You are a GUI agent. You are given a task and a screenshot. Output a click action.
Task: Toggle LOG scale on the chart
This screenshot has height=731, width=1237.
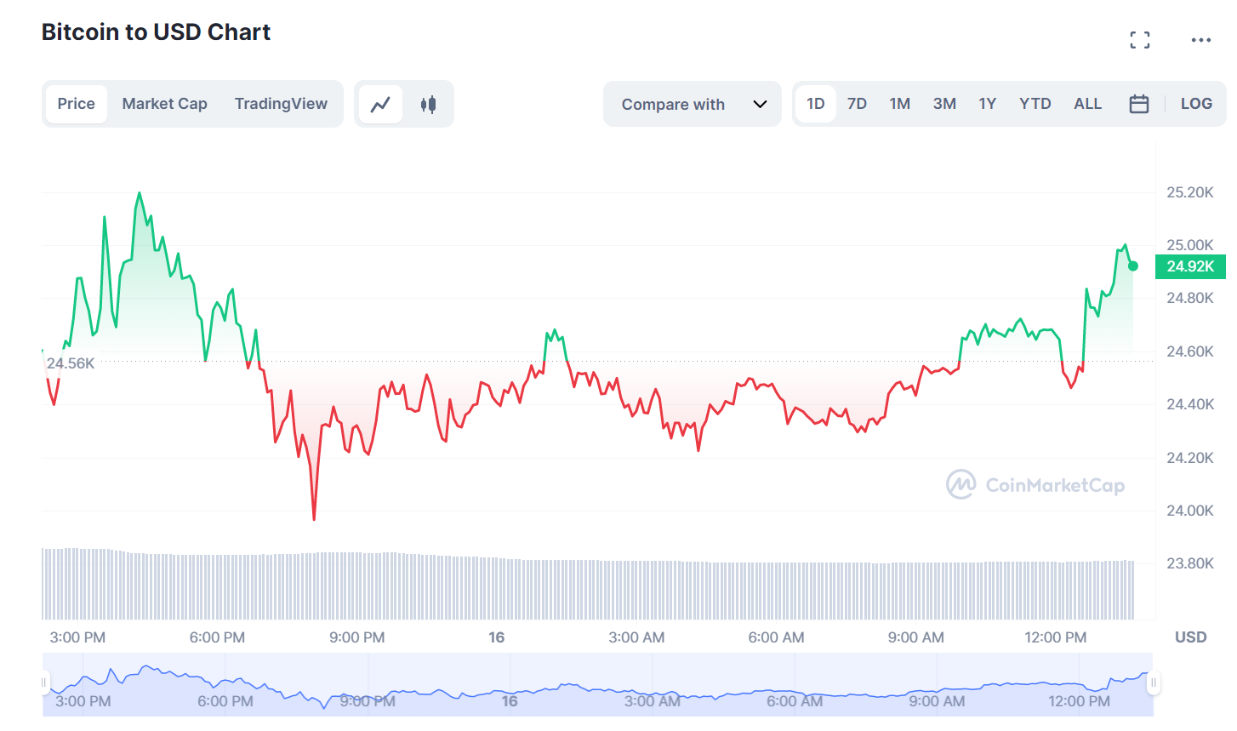pos(1195,104)
